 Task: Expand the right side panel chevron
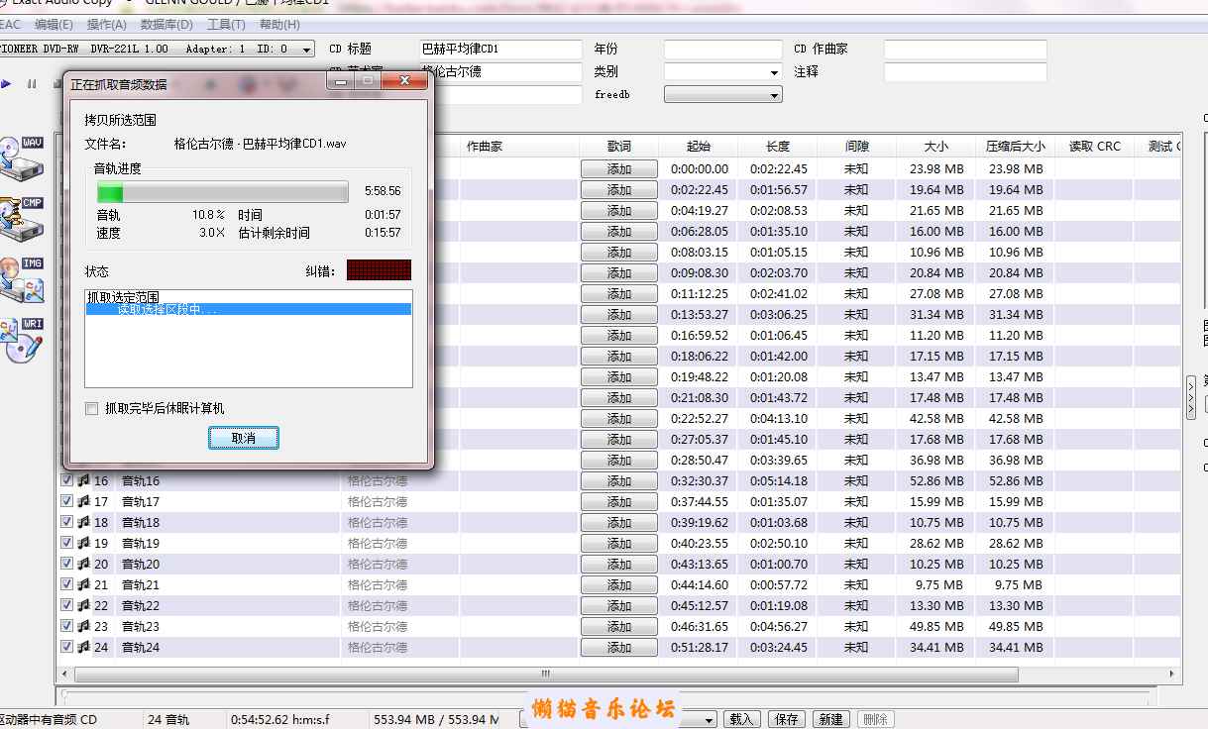tap(1191, 397)
